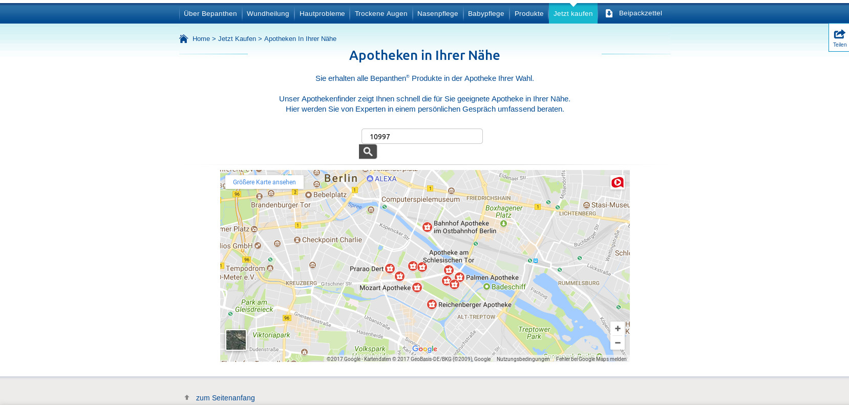Click the red logo icon on map
The height and width of the screenshot is (405, 849).
(x=617, y=182)
